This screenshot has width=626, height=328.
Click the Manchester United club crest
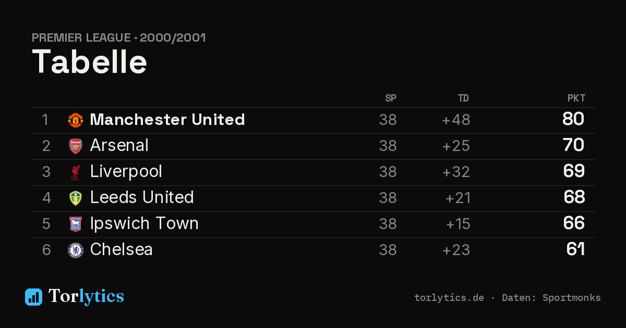tap(76, 120)
